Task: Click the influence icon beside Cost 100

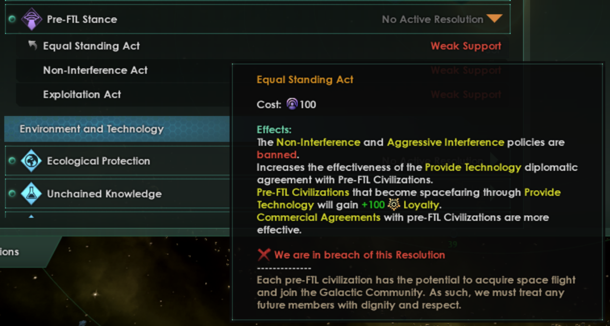Action: click(x=292, y=104)
